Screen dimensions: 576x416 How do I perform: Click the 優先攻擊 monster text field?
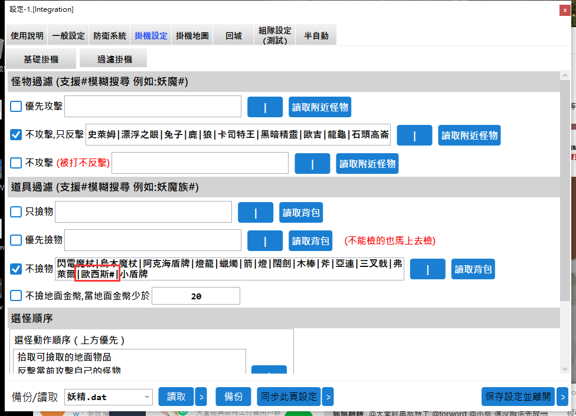[x=153, y=107]
